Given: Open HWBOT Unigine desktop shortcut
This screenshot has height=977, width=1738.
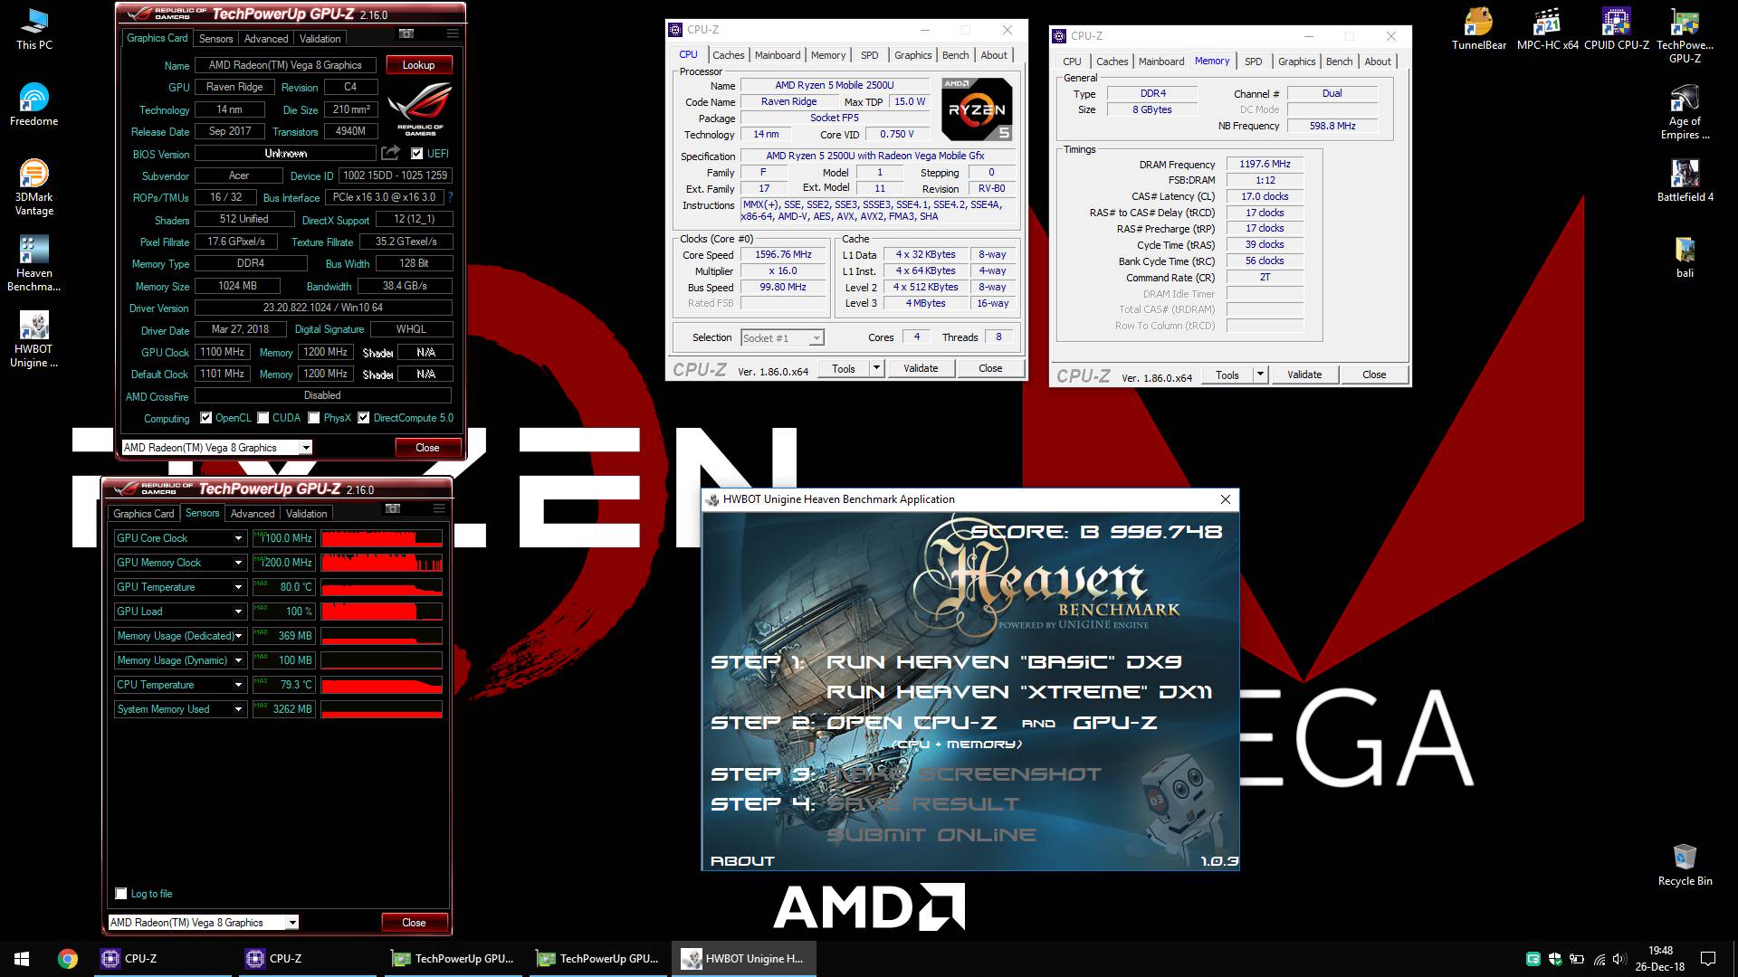Looking at the screenshot, I should pyautogui.click(x=33, y=339).
